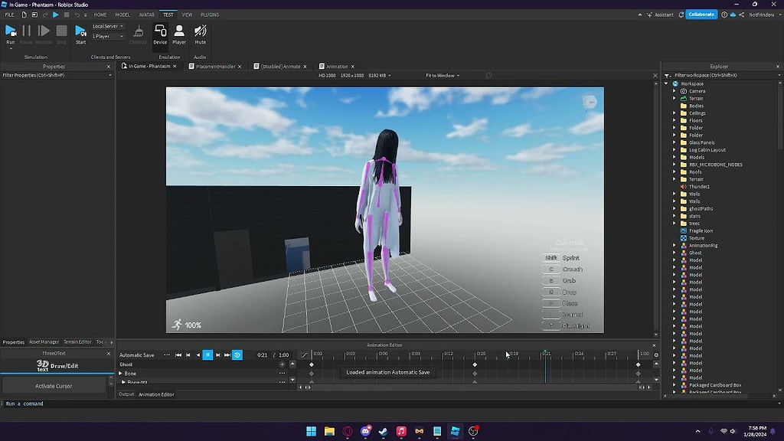The width and height of the screenshot is (784, 441).
Task: Click the Start local server icon
Action: pos(80,31)
